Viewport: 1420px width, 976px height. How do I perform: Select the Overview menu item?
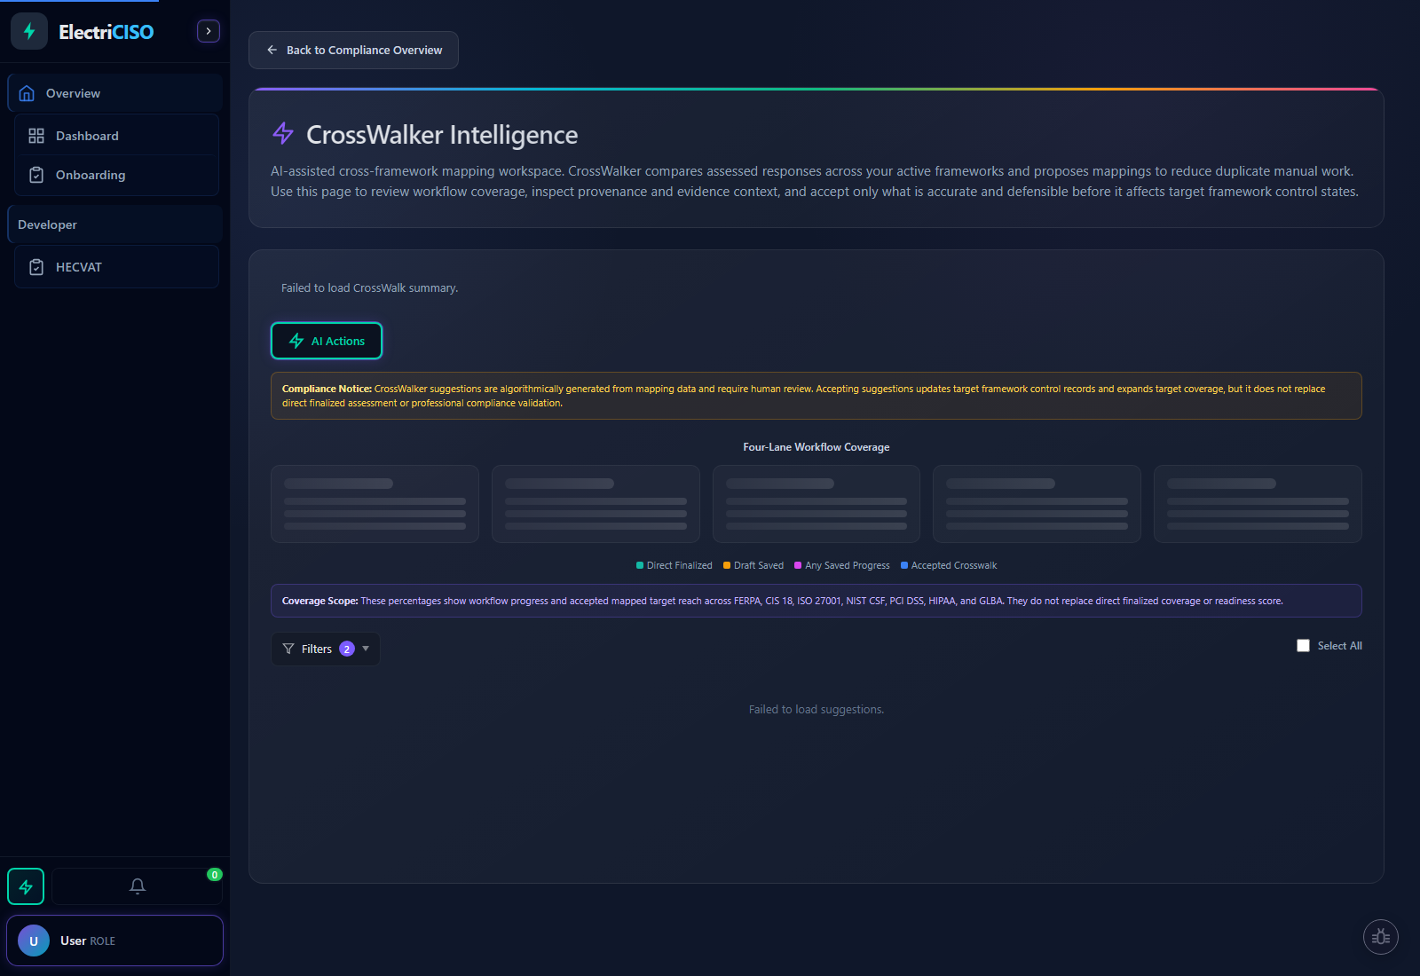click(114, 93)
